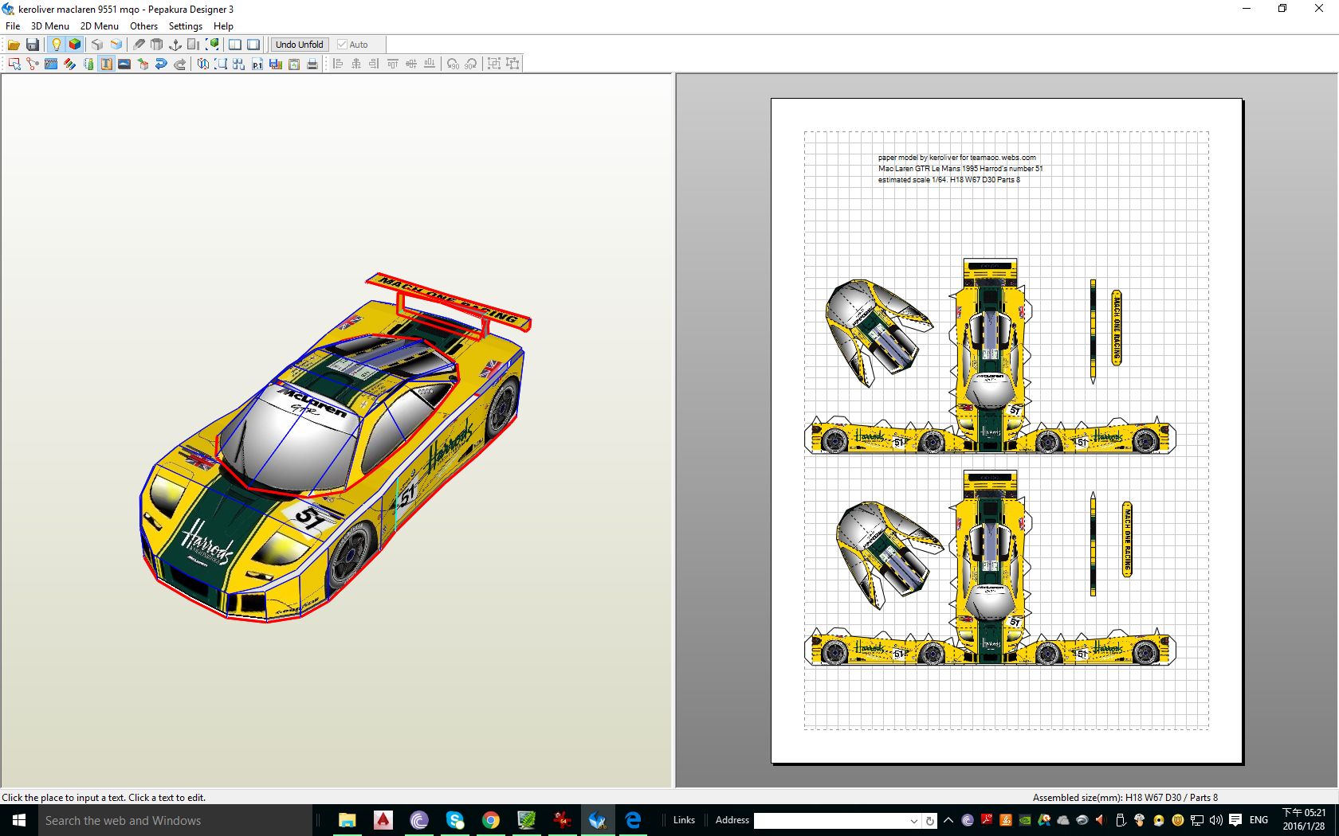Click the select and move tool icon
The width and height of the screenshot is (1339, 836).
click(x=14, y=64)
